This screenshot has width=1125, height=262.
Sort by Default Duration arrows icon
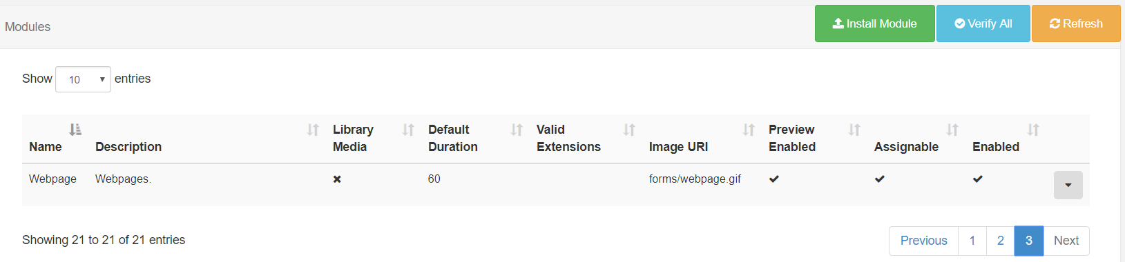pyautogui.click(x=517, y=130)
